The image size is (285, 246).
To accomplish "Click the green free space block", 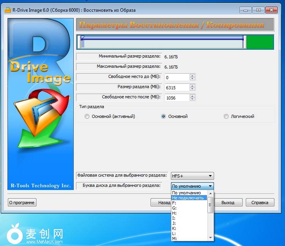I will click(260, 42).
